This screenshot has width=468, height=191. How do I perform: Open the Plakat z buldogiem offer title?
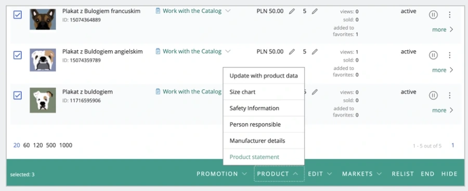click(87, 92)
